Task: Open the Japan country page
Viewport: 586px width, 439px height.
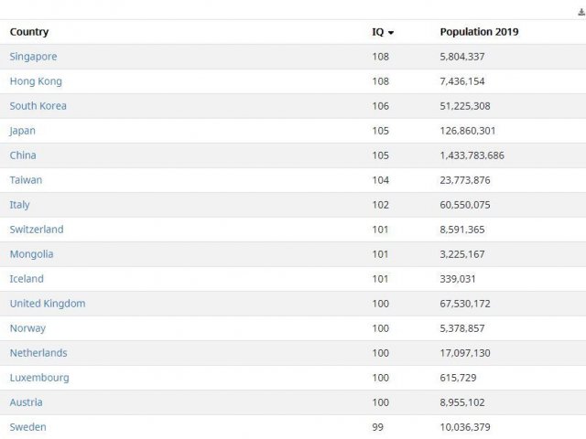Action: click(x=22, y=131)
